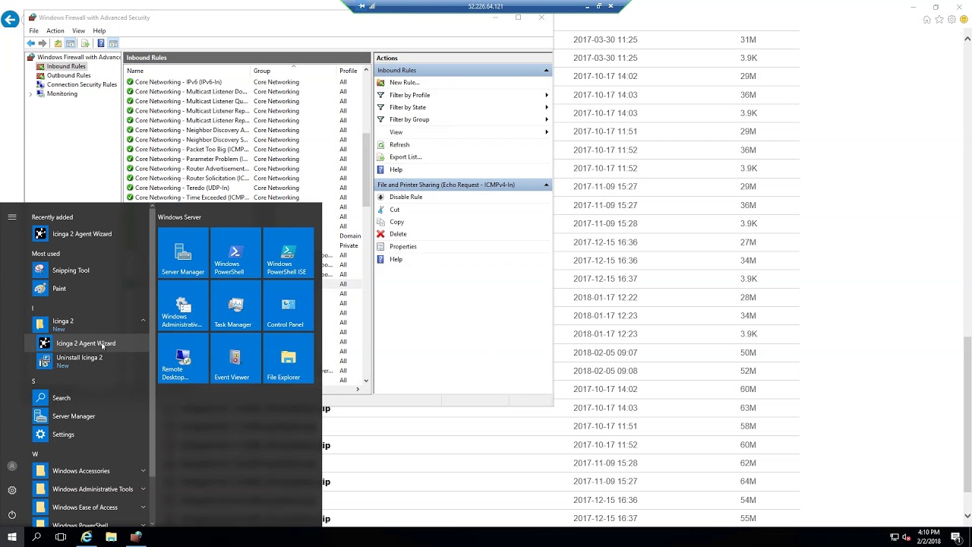
Task: Select Connection Security Rules in the tree
Action: pyautogui.click(x=82, y=84)
